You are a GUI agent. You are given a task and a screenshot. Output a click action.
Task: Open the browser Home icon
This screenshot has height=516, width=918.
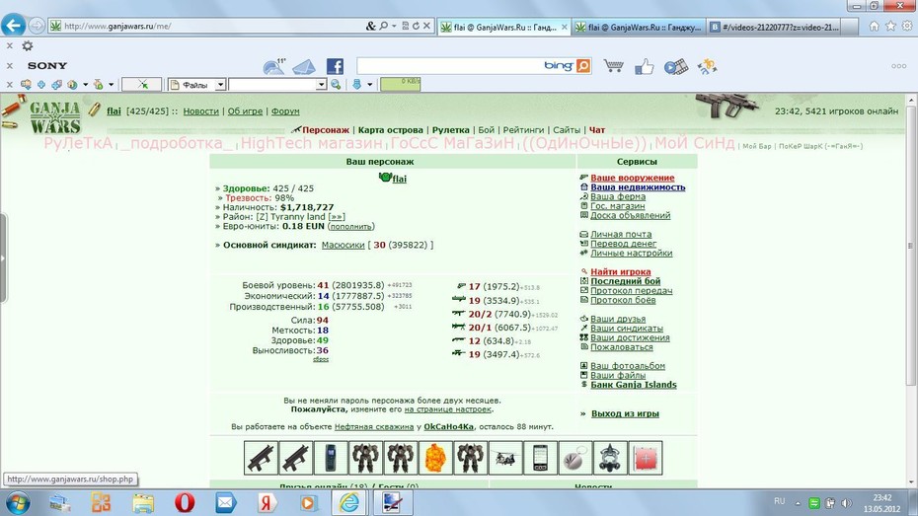click(875, 26)
